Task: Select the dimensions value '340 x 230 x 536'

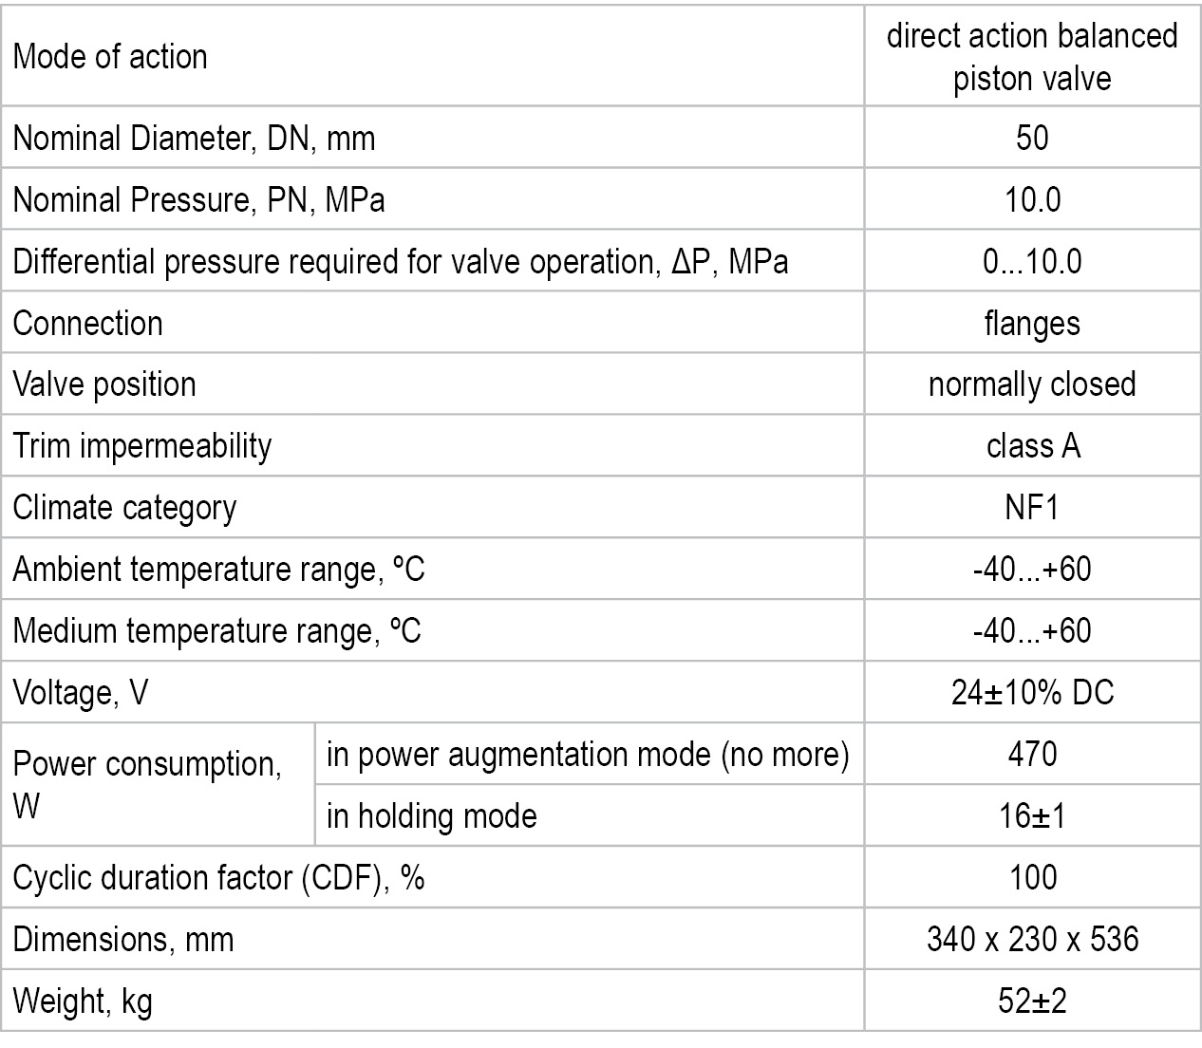Action: pyautogui.click(x=1032, y=940)
